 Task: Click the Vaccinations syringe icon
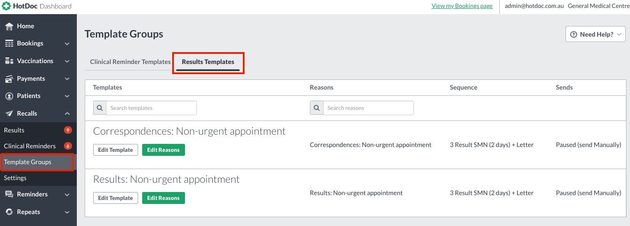click(9, 61)
